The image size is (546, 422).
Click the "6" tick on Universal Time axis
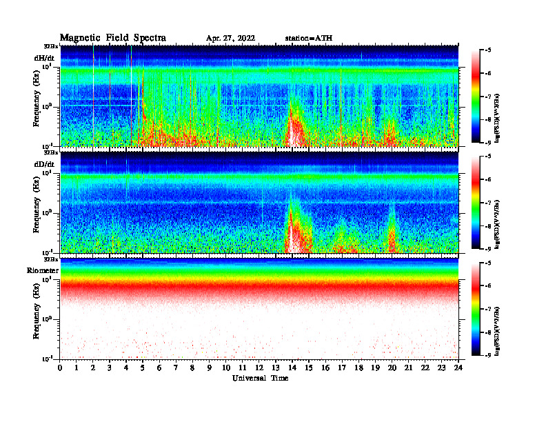(x=159, y=368)
